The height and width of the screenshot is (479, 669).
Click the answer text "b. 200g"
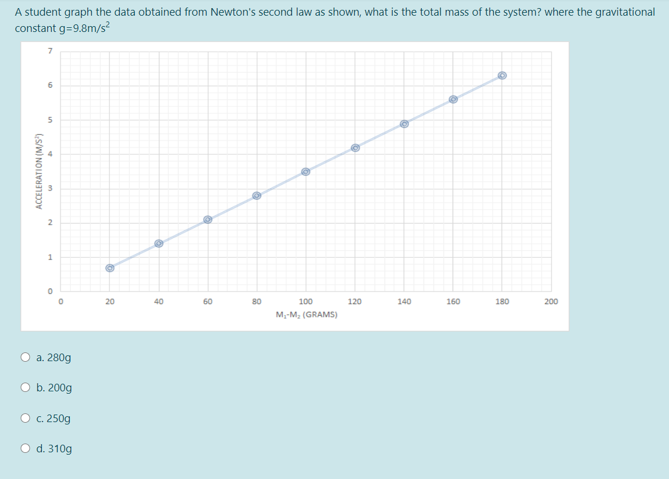tap(54, 388)
